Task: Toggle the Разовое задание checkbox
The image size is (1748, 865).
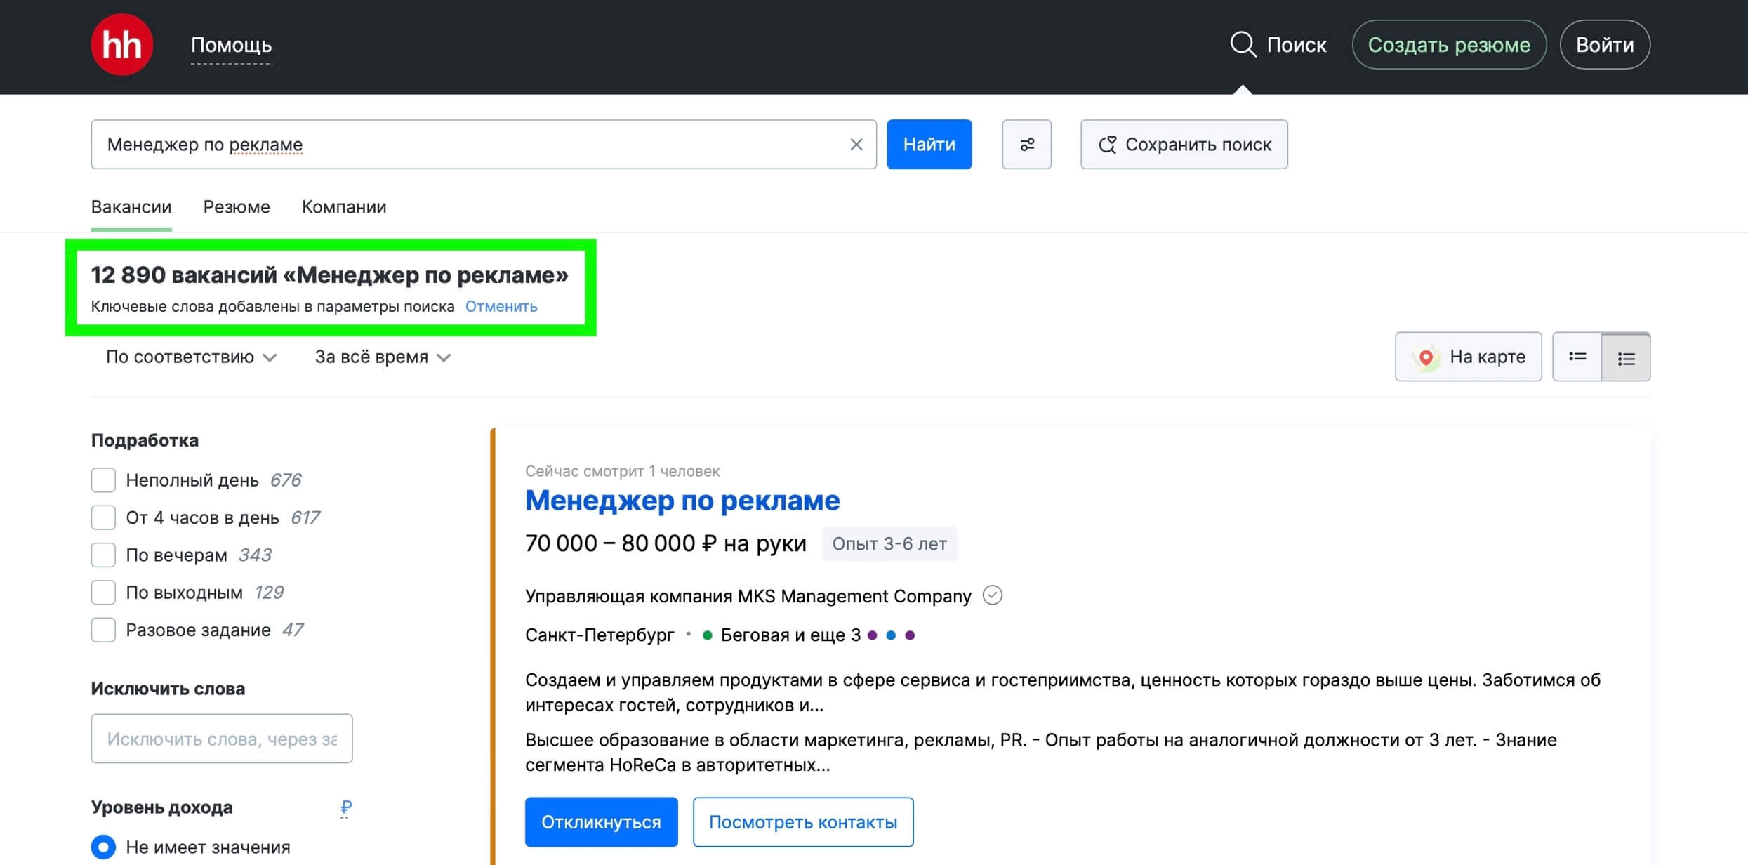Action: [103, 630]
